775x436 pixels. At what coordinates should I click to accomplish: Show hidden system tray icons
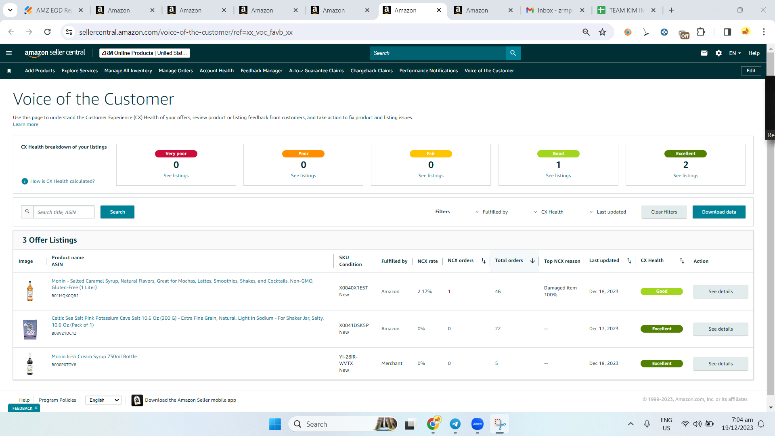coord(630,424)
